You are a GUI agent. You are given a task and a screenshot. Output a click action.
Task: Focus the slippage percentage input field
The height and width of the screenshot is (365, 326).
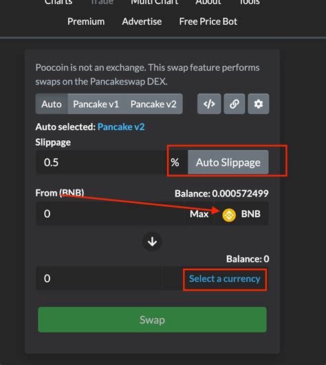point(99,162)
